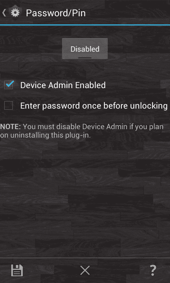Save settings with the floppy disk icon
The height and width of the screenshot is (283, 170).
[x=17, y=270]
